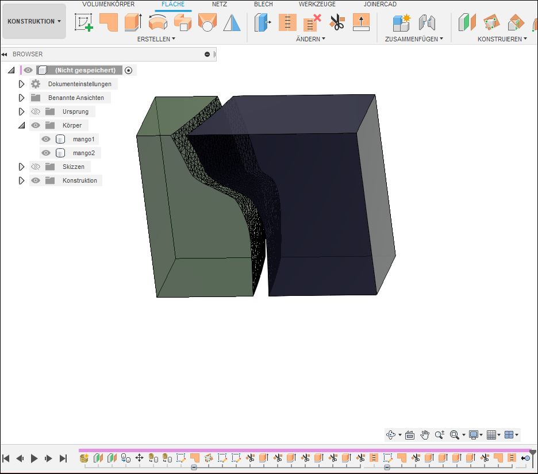The height and width of the screenshot is (474, 538).
Task: Create an Offset Plane with the green plane icon
Action: (x=467, y=22)
